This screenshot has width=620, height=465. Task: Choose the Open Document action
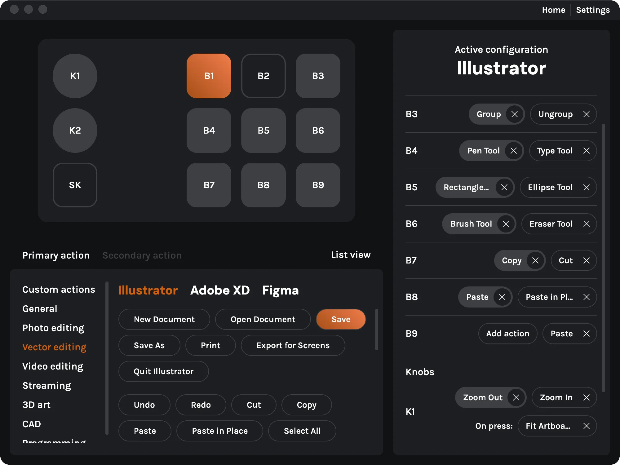click(x=263, y=319)
